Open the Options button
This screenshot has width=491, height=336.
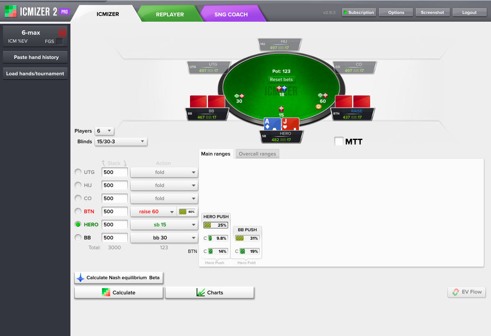coord(396,13)
